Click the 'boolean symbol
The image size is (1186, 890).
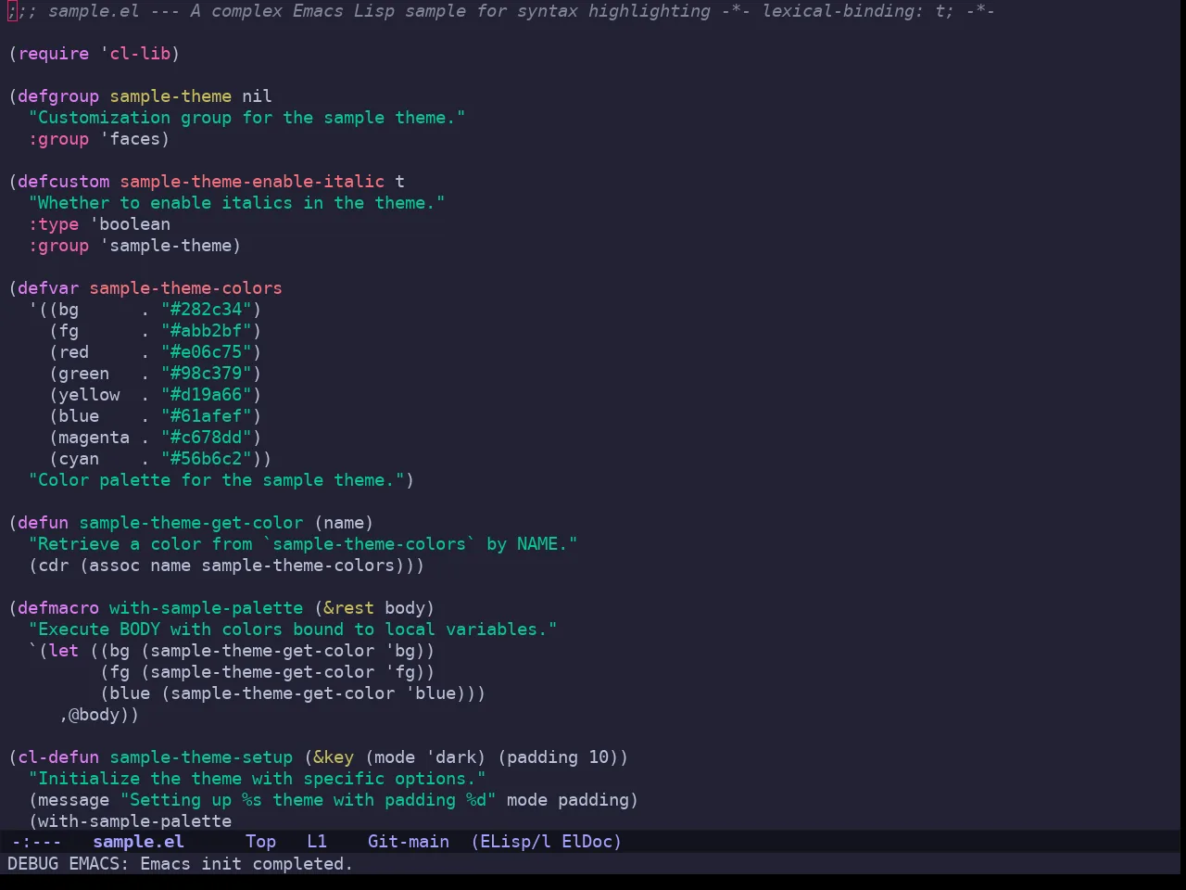(x=130, y=224)
